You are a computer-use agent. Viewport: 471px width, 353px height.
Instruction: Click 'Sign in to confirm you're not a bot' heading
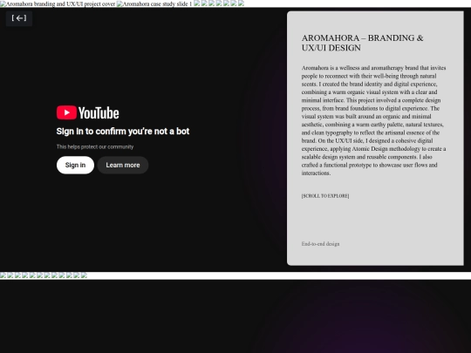pos(123,131)
